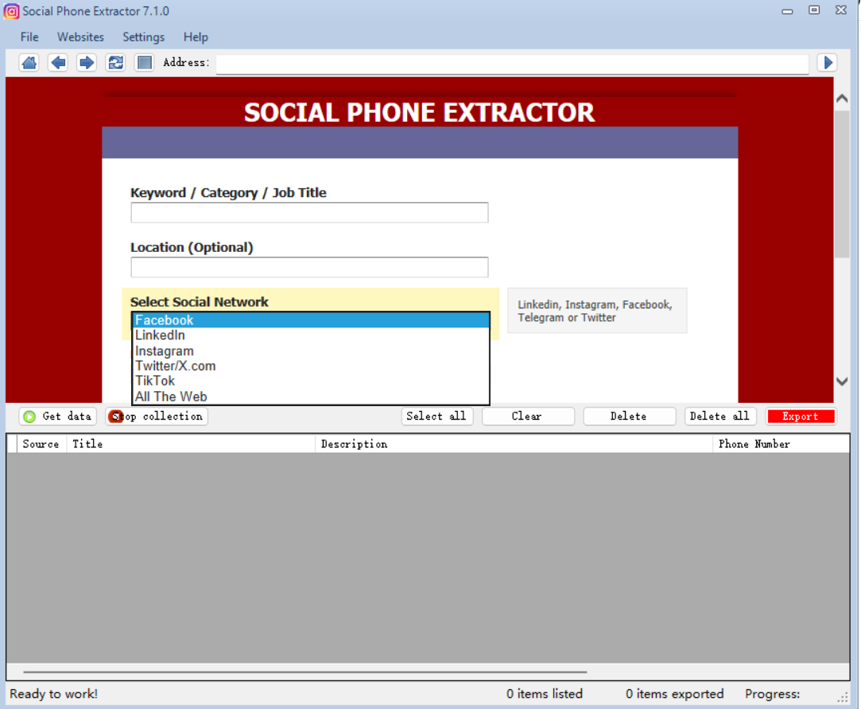
Task: Click the Select all button
Action: point(436,416)
